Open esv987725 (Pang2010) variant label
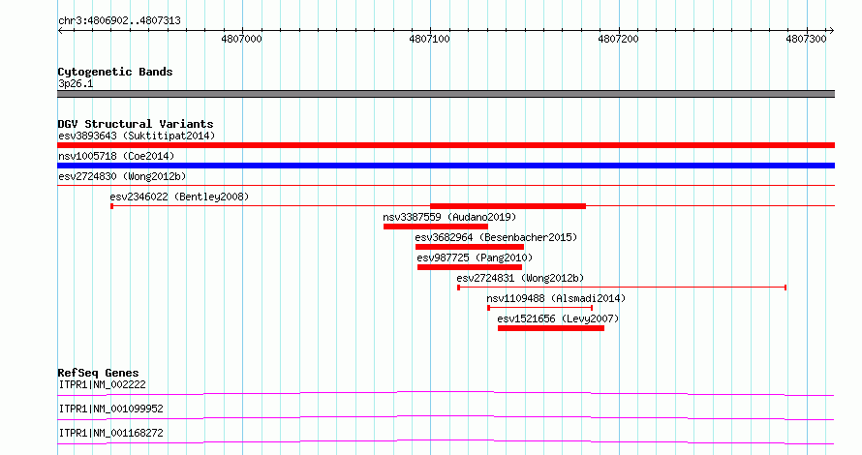862x455 pixels. 475,258
